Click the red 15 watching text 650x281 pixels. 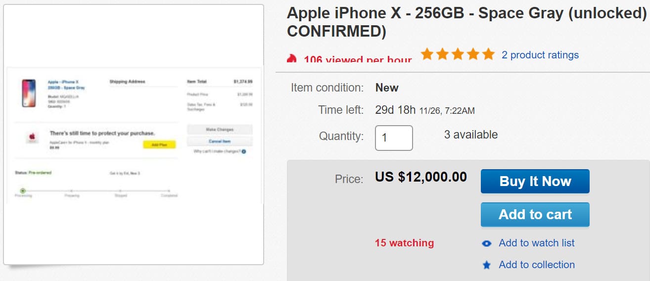pyautogui.click(x=404, y=243)
